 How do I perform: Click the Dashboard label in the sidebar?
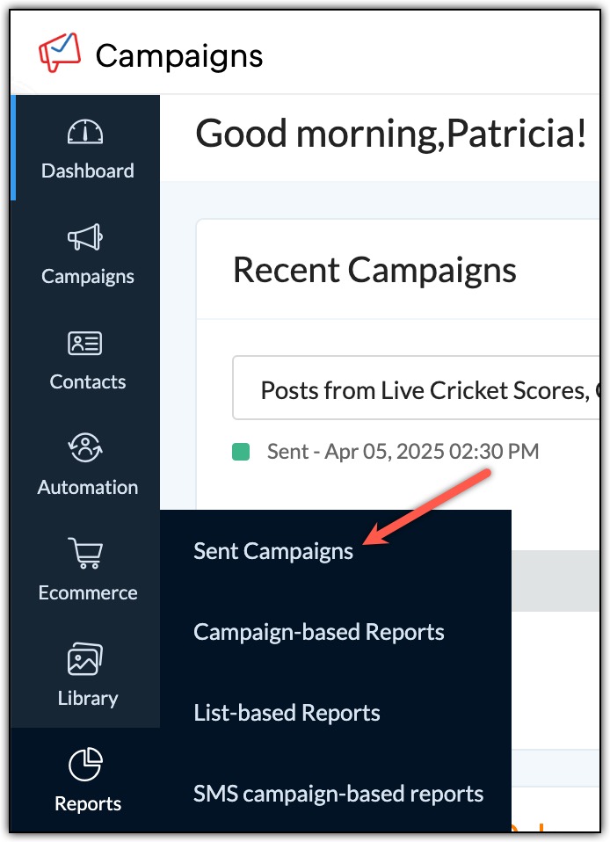[87, 171]
